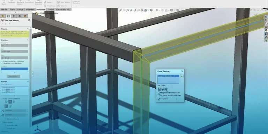The image size is (268, 134).
Task: Toggle Allow protrusion checkbox
Action: click(6, 119)
